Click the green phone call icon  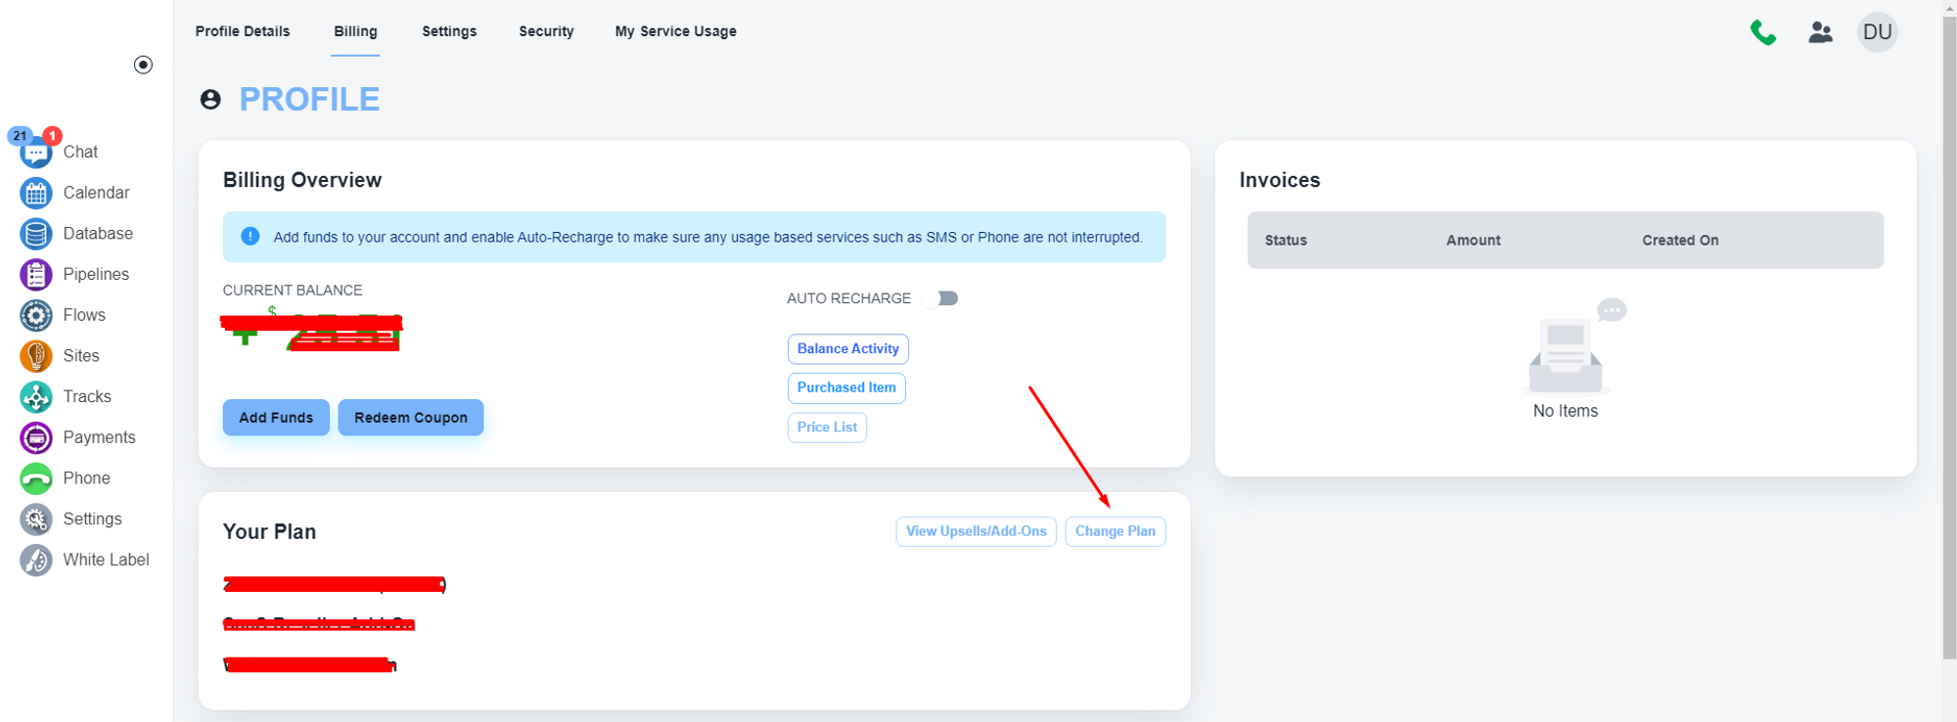point(1763,32)
